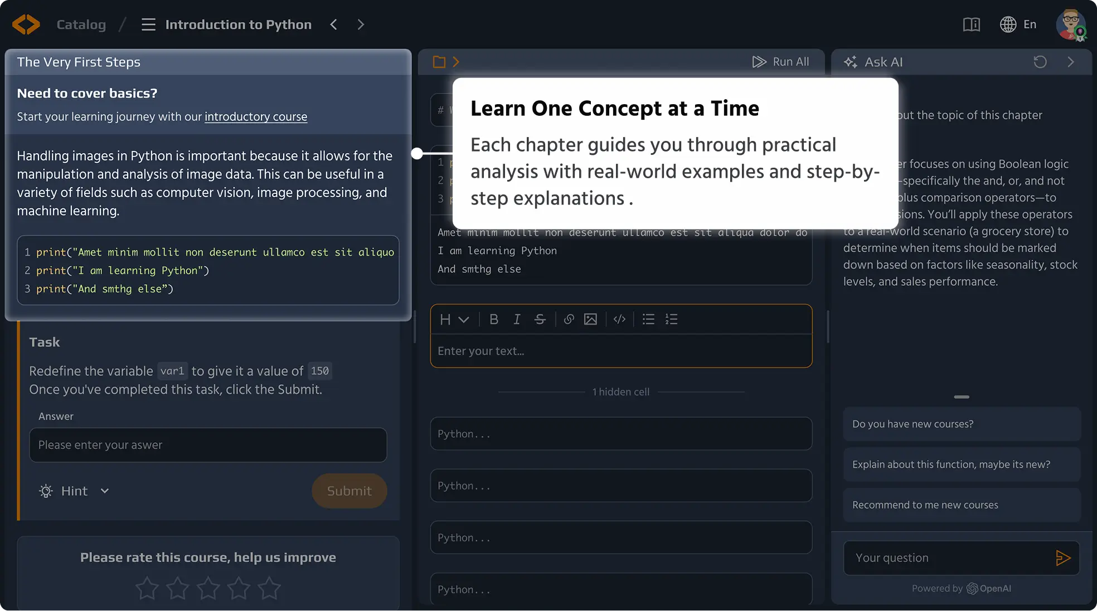Viewport: 1097px width, 611px height.
Task: Send the question to Ask AI
Action: (1062, 558)
